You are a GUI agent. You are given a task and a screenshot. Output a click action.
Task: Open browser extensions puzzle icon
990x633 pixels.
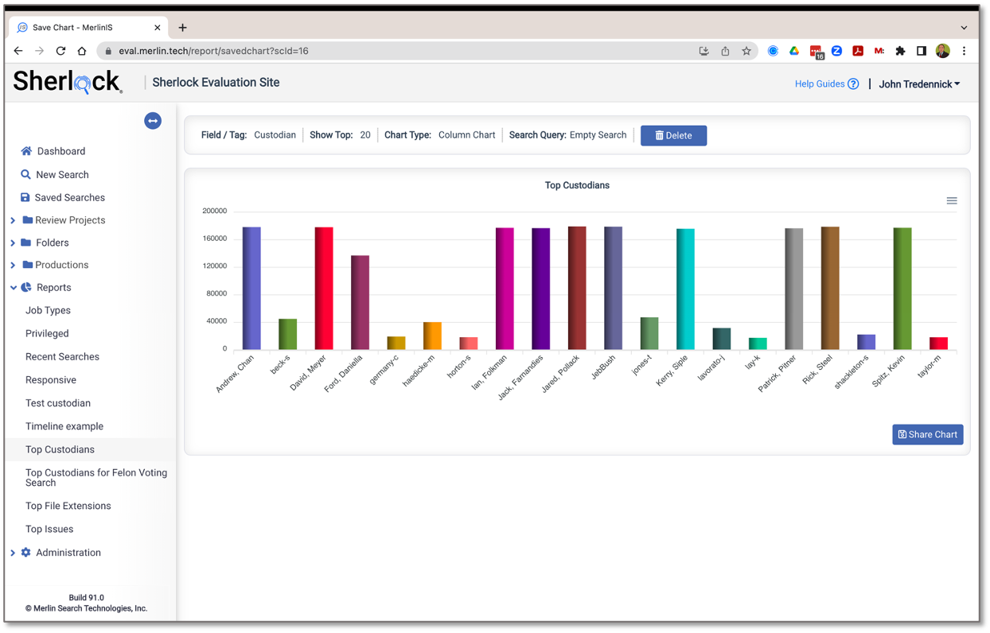[900, 51]
